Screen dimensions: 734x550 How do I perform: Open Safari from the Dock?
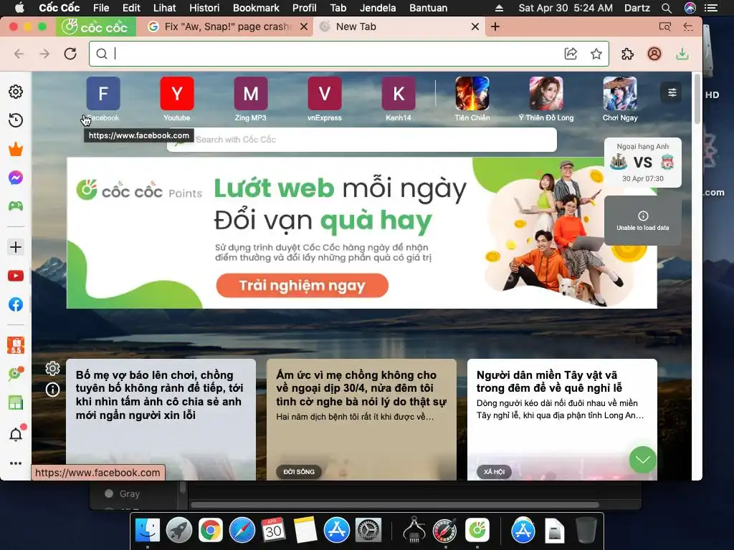click(x=242, y=531)
